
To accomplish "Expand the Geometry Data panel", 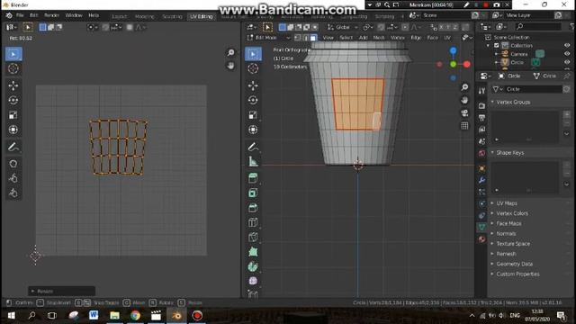I will pyautogui.click(x=514, y=264).
